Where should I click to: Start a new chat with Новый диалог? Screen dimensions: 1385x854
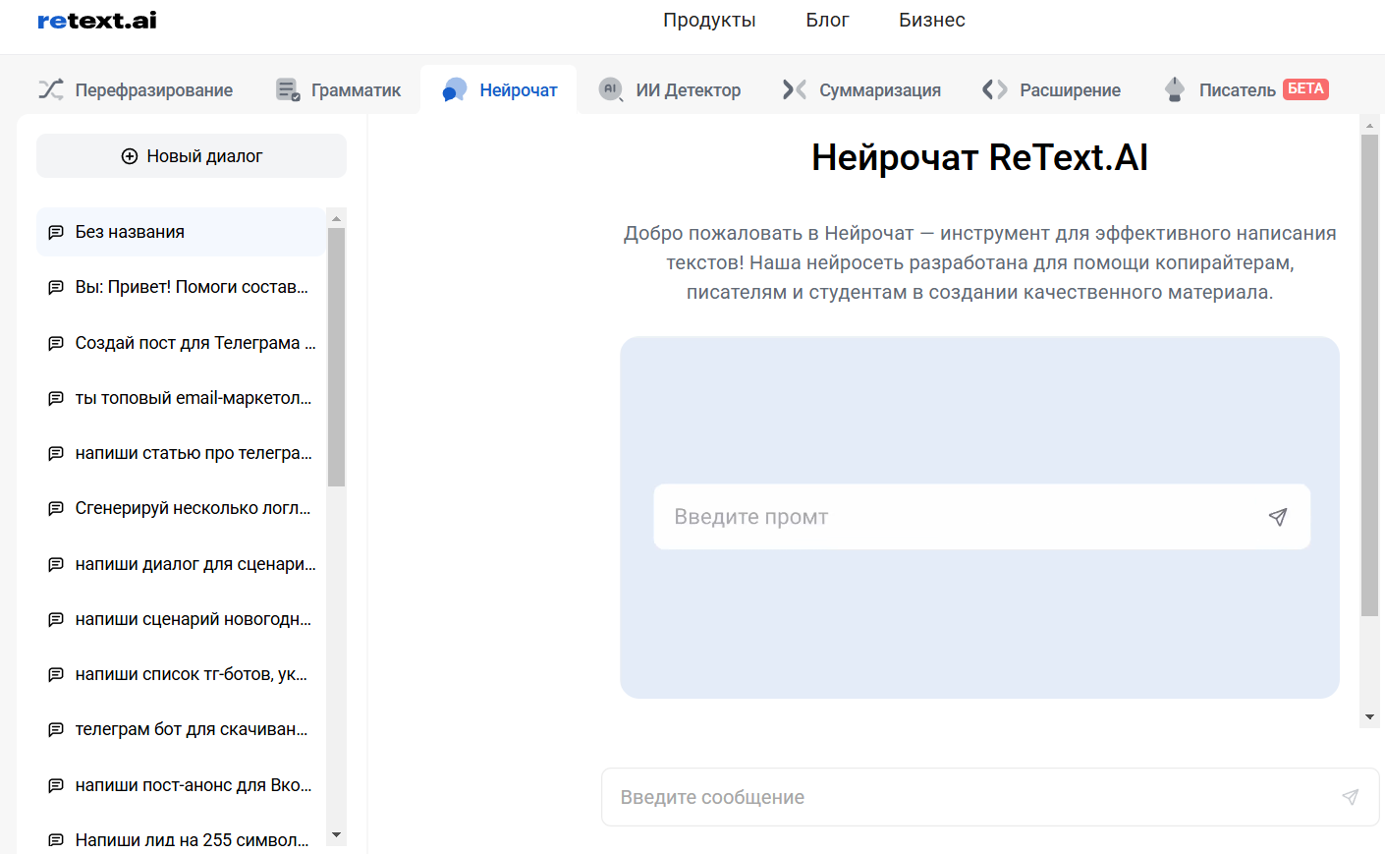pos(192,156)
